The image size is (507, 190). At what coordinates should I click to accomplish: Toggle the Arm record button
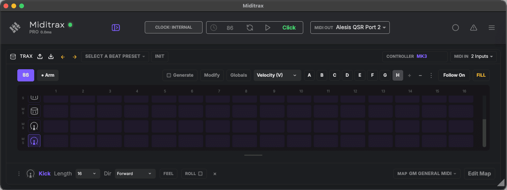coord(48,75)
